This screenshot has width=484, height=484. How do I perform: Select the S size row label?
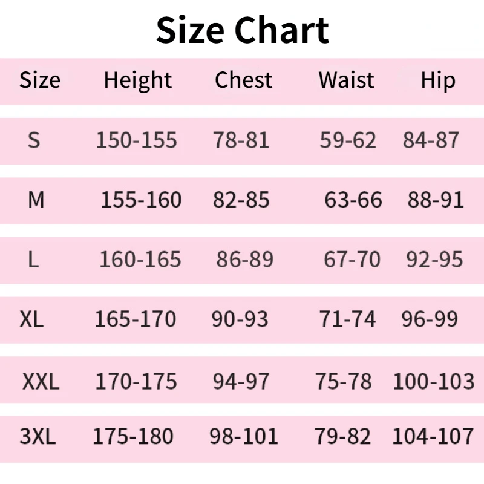tap(34, 140)
